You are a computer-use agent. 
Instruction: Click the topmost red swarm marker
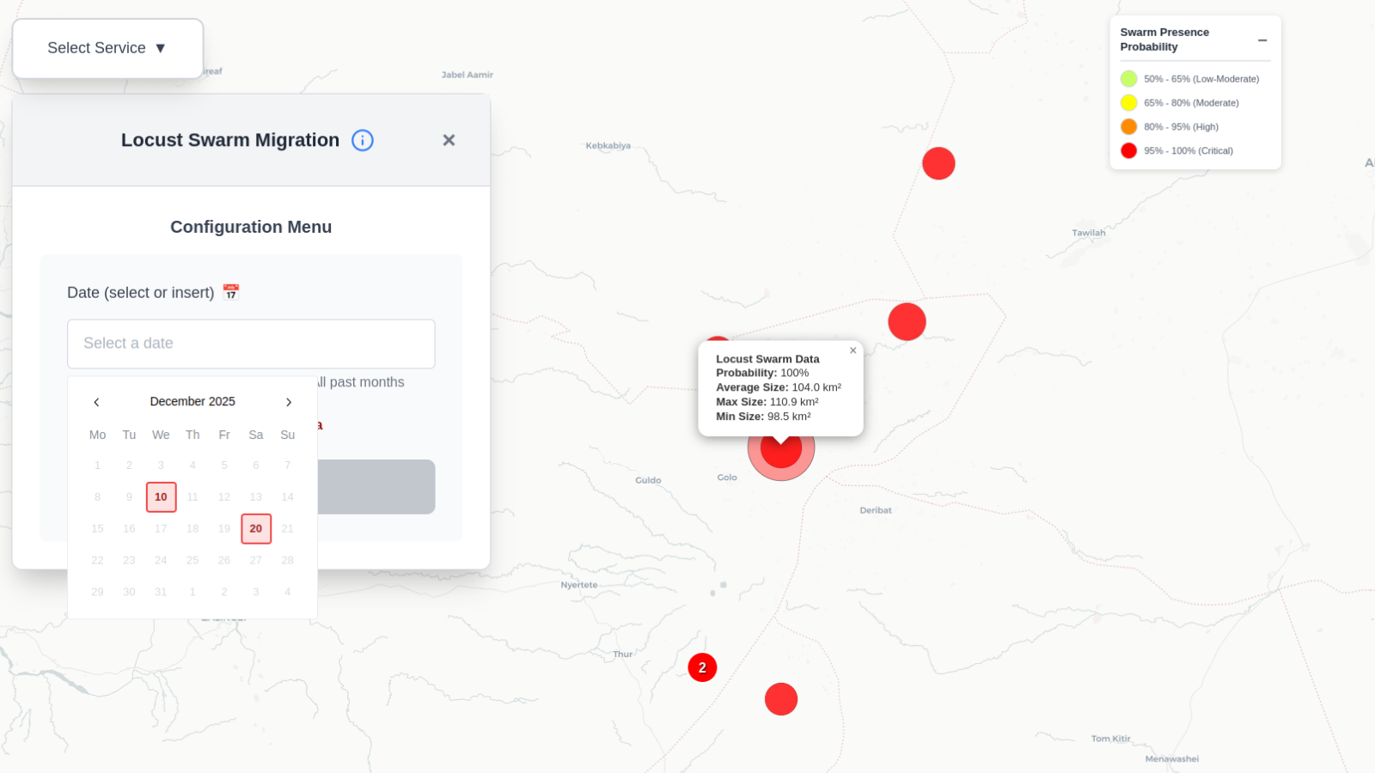pos(938,163)
